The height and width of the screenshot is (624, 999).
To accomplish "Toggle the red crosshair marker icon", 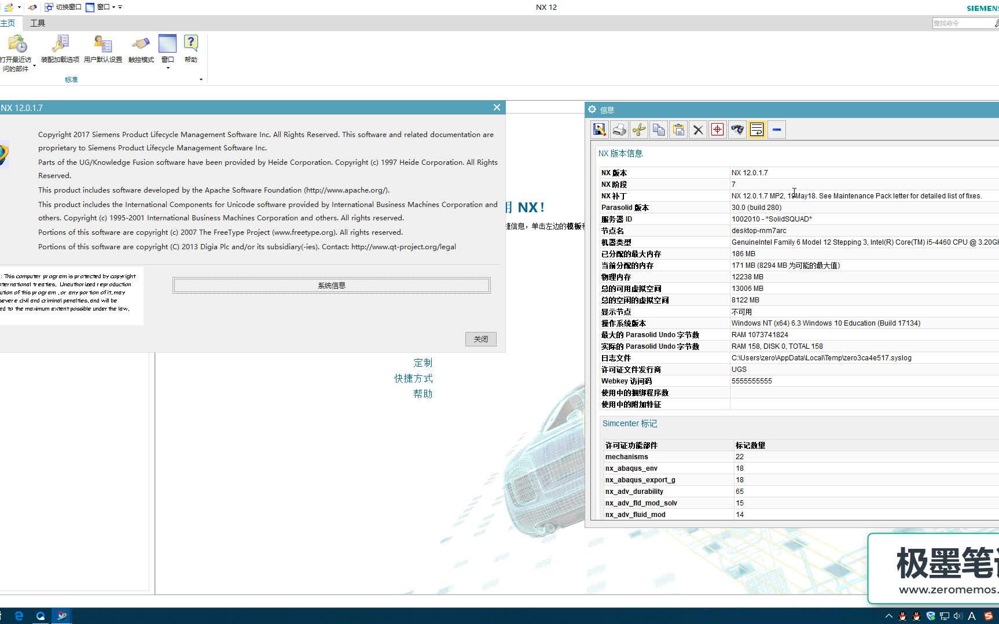I will 717,129.
